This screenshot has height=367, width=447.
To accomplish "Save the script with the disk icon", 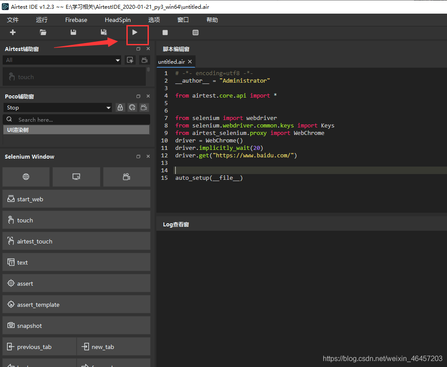I will (73, 33).
